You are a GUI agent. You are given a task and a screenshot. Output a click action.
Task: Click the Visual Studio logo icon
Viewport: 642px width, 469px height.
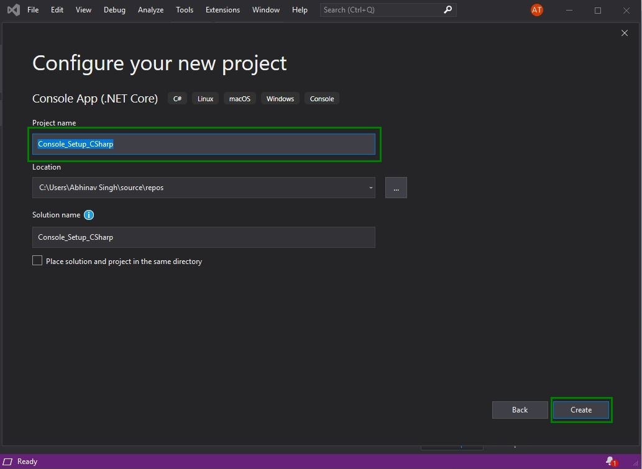click(14, 10)
